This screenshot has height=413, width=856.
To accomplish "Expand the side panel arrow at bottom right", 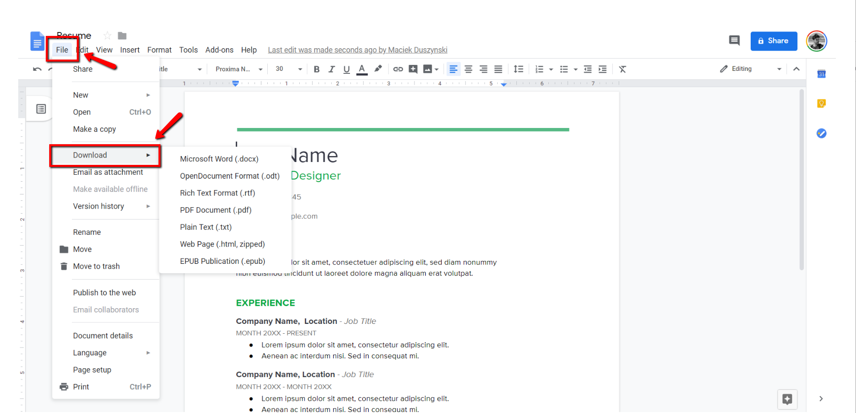I will [821, 399].
